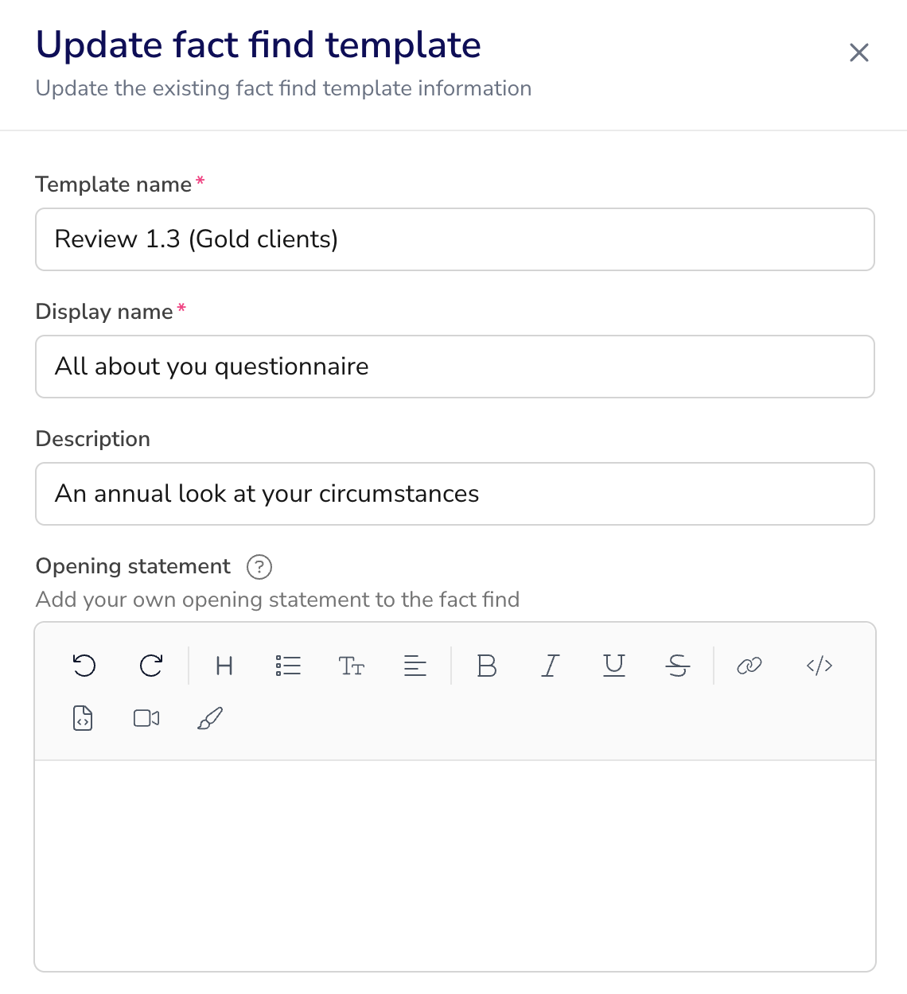
Task: Click the Template name input field
Action: coord(455,239)
